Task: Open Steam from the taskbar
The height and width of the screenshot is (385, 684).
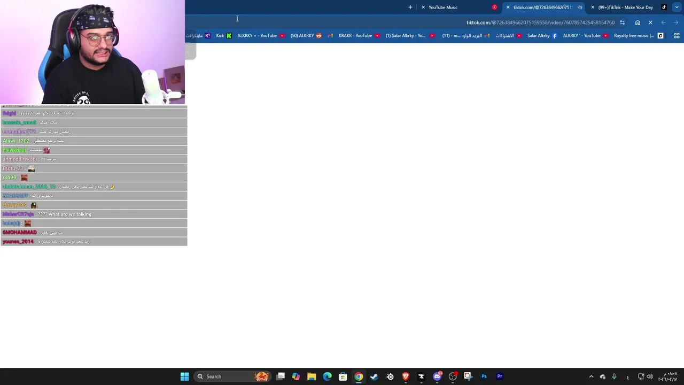Action: coord(374,376)
